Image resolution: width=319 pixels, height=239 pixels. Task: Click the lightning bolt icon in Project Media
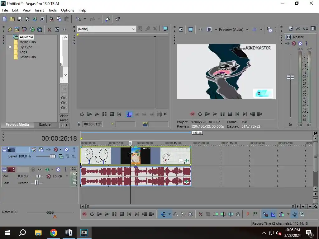(10, 30)
